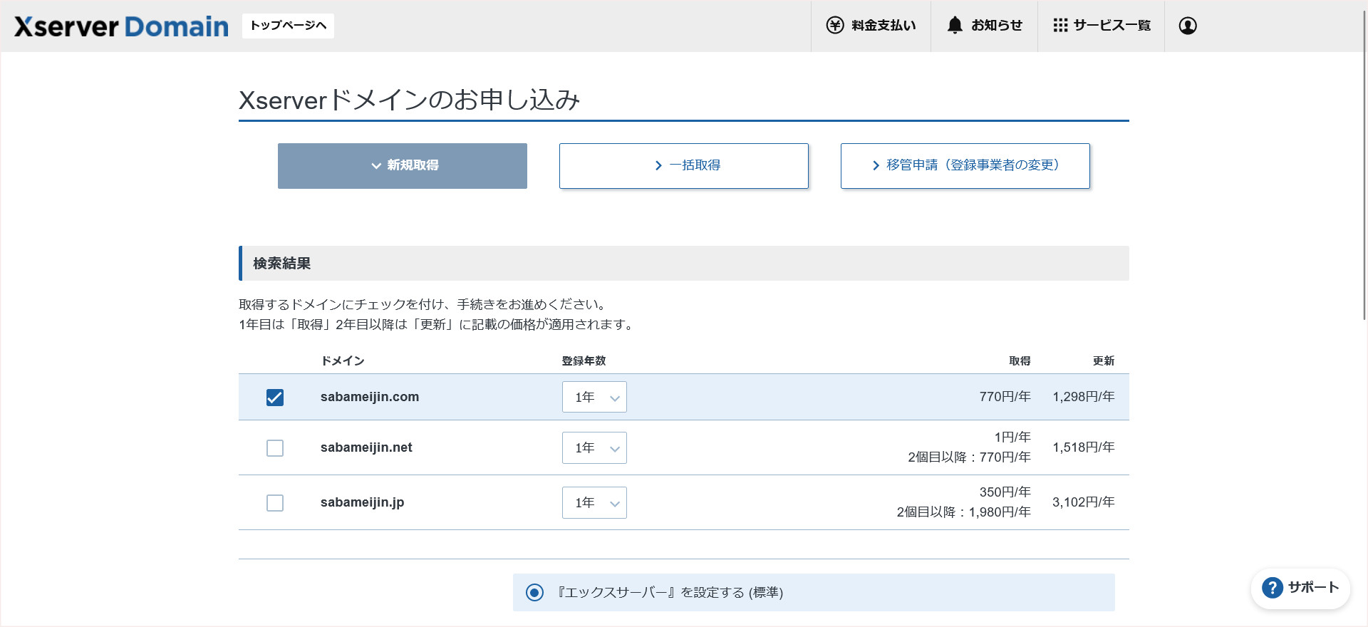
Task: Click the 検索結果 section heading
Action: point(282,264)
